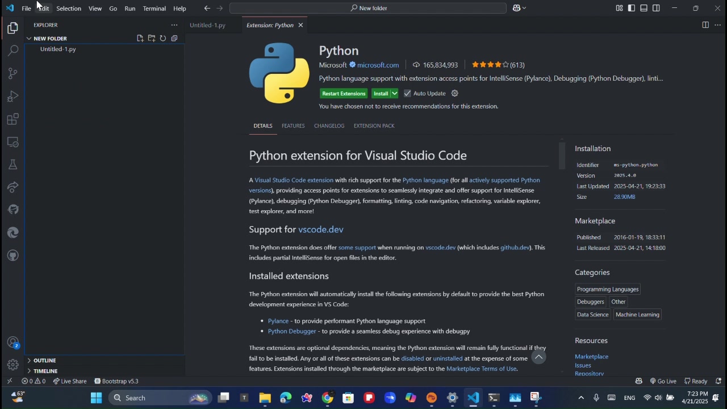Refresh the Explorer file list
727x409 pixels.
point(163,39)
